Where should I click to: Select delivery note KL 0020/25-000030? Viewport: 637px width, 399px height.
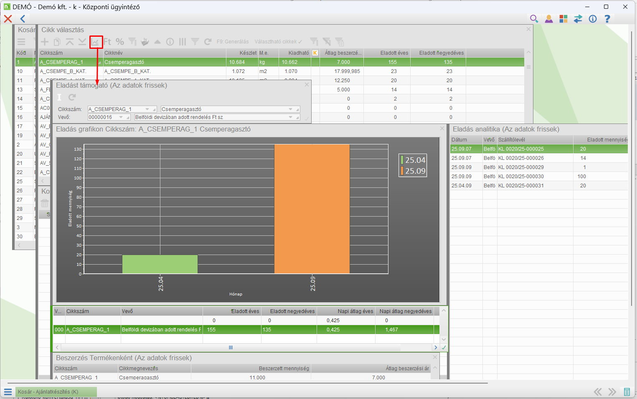pyautogui.click(x=539, y=177)
